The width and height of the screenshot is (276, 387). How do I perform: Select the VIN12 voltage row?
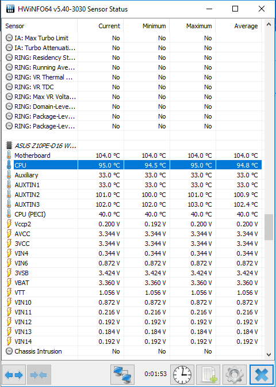pyautogui.click(x=132, y=322)
